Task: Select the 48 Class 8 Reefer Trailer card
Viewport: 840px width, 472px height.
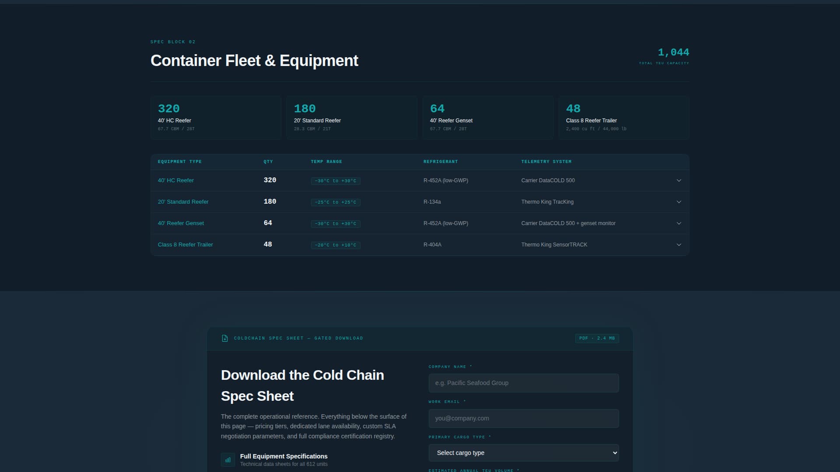Action: 623,118
